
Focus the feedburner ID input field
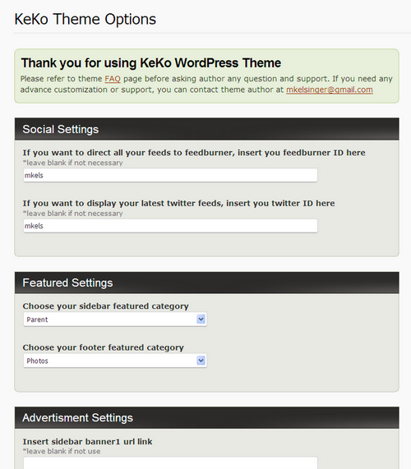(x=170, y=175)
